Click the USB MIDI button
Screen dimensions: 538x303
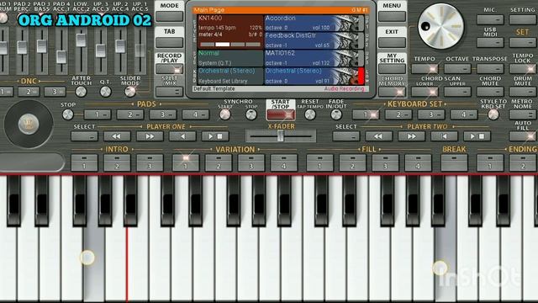490,43
